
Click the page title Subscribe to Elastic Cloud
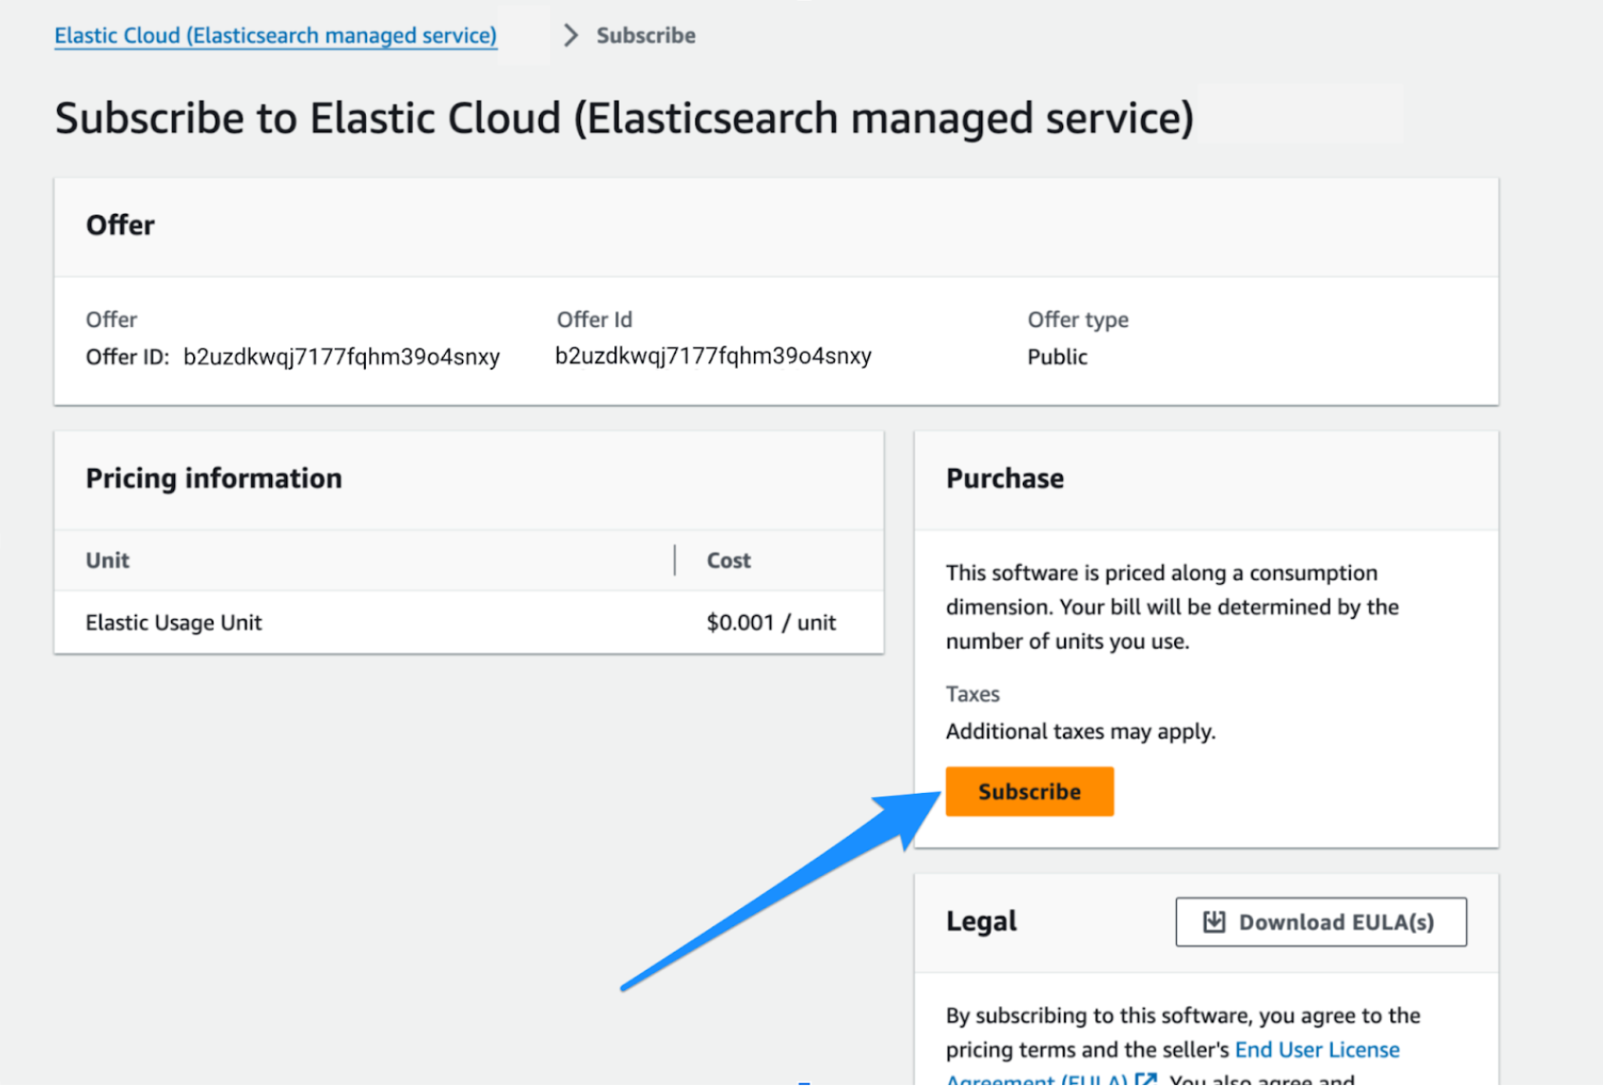pyautogui.click(x=625, y=117)
